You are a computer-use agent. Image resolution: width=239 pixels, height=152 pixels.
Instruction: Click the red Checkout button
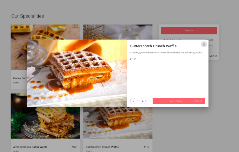[189, 30]
